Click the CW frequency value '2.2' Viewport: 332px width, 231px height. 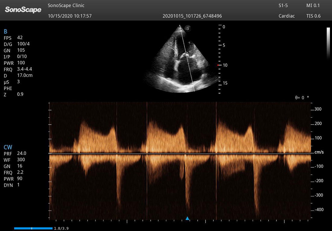coord(20,172)
